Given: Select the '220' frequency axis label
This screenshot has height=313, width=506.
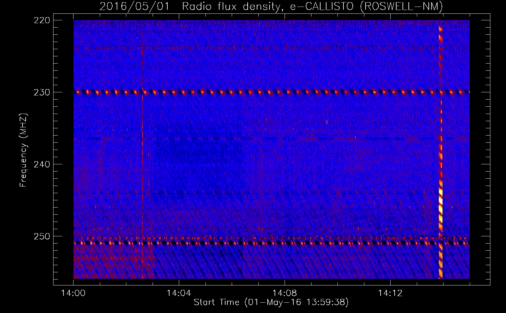Looking at the screenshot, I should pyautogui.click(x=42, y=20).
